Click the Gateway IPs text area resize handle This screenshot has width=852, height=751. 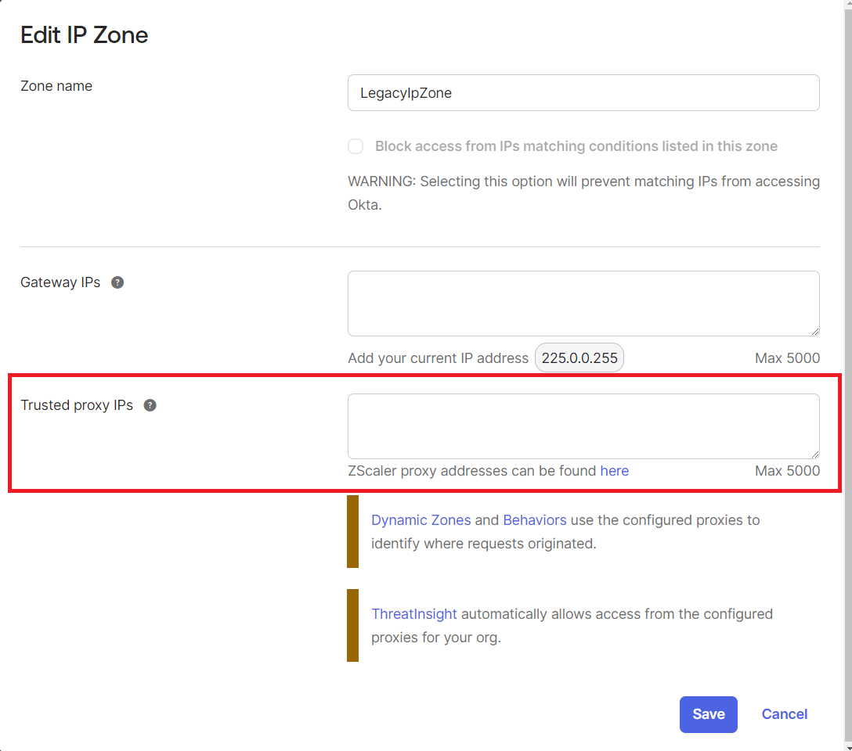pos(814,331)
